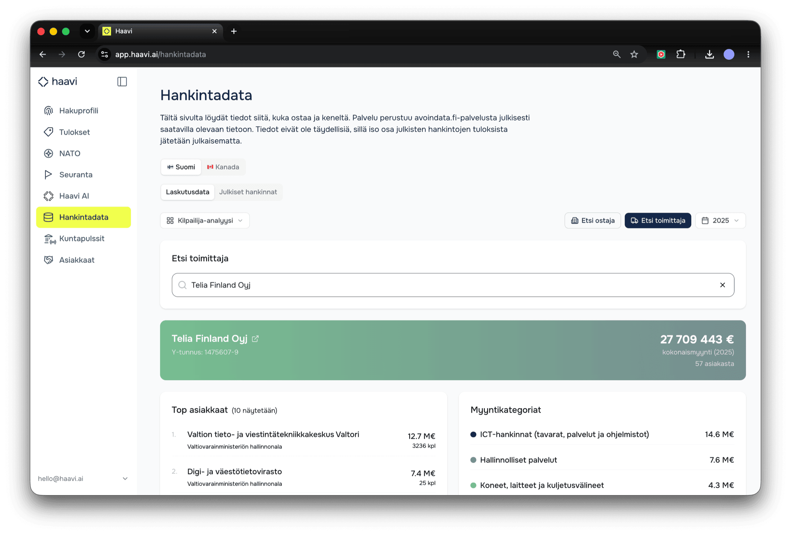Open Hakuprofiili fingerprint icon
791x535 pixels.
49,111
